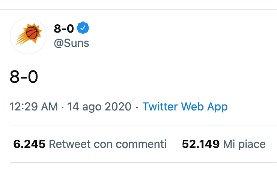View Retweet con commenti list
Screen dimensions: 277x173
coord(90,144)
